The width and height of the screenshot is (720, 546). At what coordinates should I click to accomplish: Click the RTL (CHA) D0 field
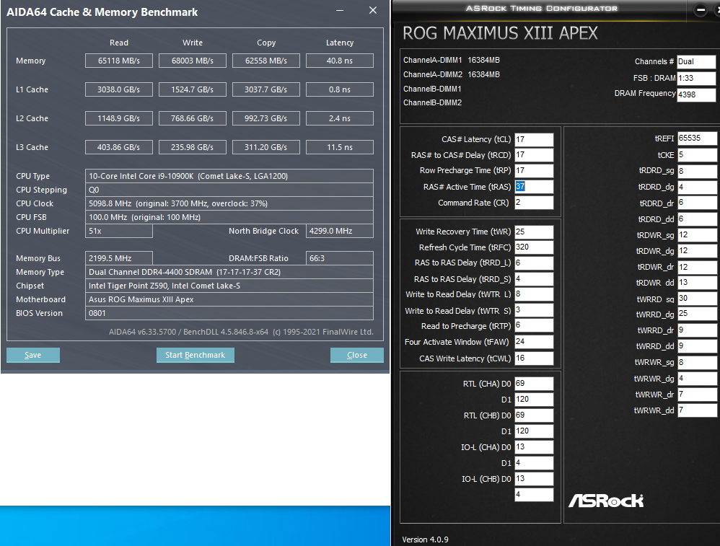534,384
